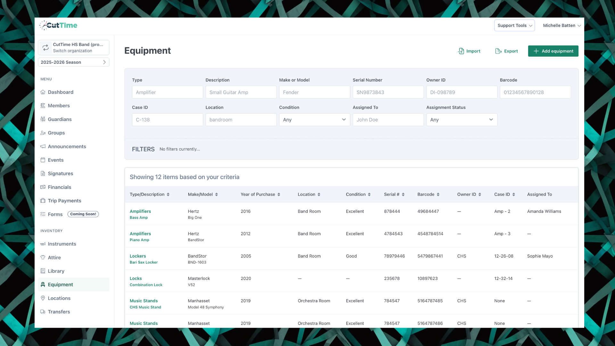
Task: Click the Serial Number filter input field
Action: (x=388, y=92)
